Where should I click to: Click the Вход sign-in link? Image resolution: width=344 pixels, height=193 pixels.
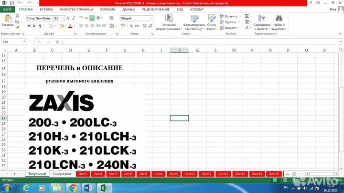pyautogui.click(x=333, y=9)
